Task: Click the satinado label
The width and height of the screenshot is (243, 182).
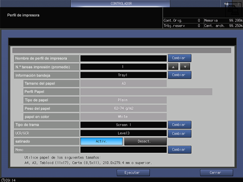Action: click(x=47, y=142)
